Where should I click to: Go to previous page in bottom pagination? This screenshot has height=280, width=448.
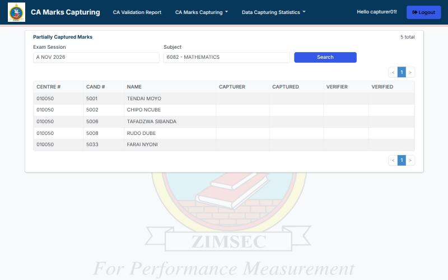click(393, 160)
